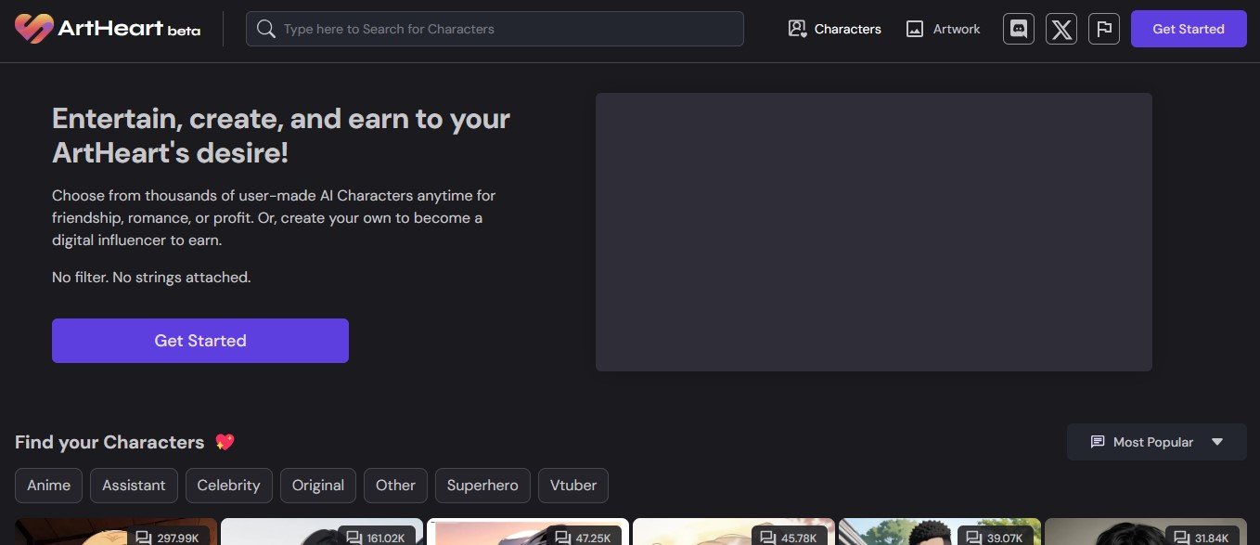This screenshot has width=1260, height=545.
Task: Go to the Artwork menu item
Action: click(956, 29)
